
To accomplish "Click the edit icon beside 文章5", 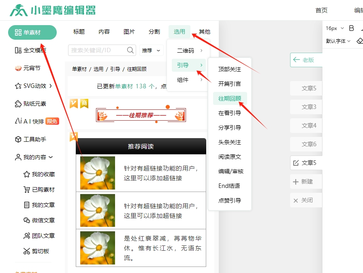I will coord(296,163).
